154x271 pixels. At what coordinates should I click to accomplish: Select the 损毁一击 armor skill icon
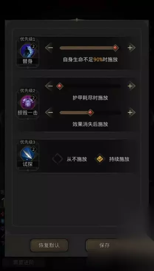click(x=28, y=102)
